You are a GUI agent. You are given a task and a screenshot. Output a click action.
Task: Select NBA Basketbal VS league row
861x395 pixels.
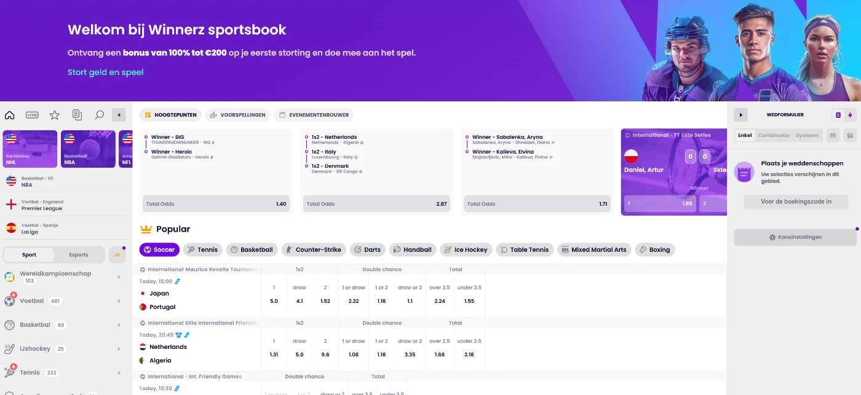click(65, 181)
